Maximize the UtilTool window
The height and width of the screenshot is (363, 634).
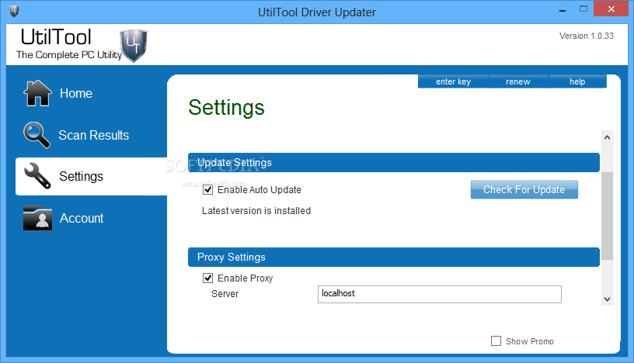pyautogui.click(x=583, y=9)
